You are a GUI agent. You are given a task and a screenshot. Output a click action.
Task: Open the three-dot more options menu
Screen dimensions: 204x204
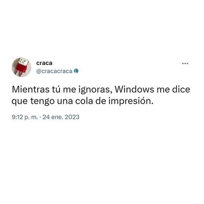tap(185, 64)
